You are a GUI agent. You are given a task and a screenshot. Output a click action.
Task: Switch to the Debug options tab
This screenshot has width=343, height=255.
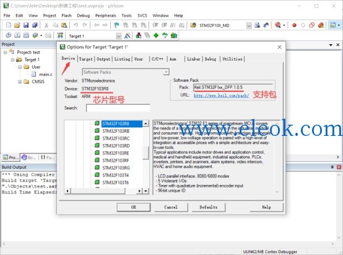tap(211, 59)
